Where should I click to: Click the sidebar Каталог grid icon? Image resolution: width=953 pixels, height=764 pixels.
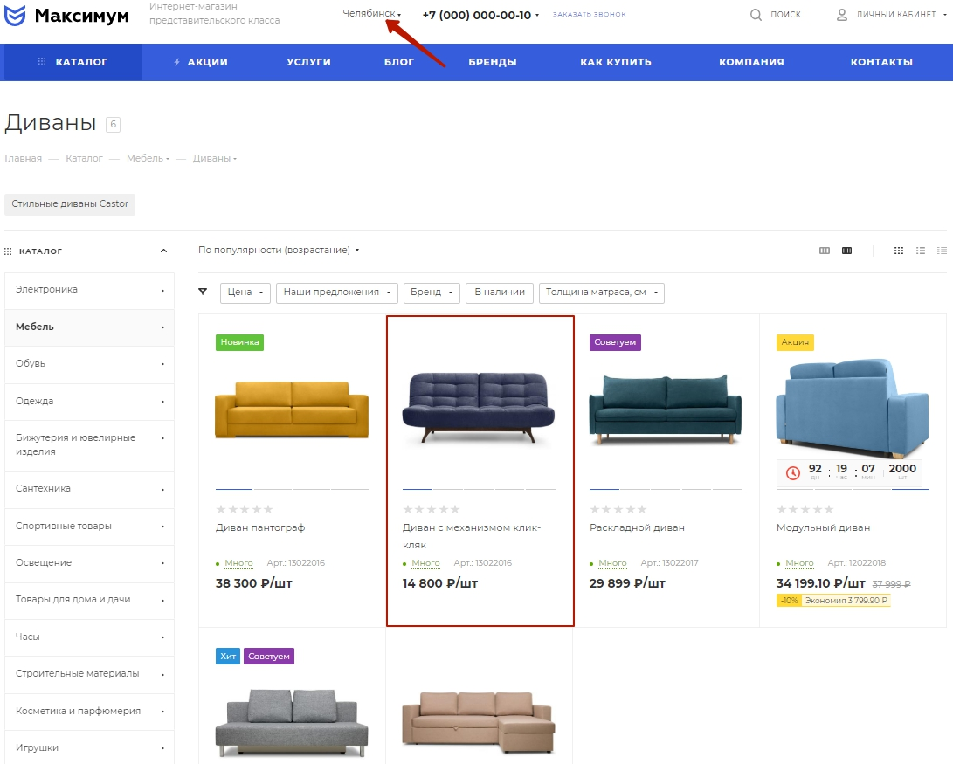8,251
